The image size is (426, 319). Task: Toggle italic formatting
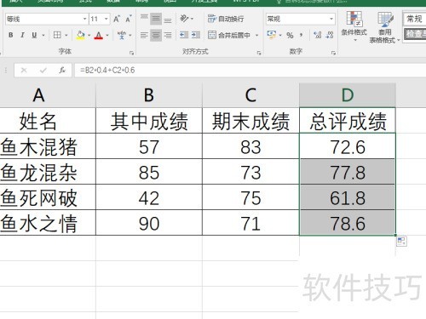[x=22, y=35]
